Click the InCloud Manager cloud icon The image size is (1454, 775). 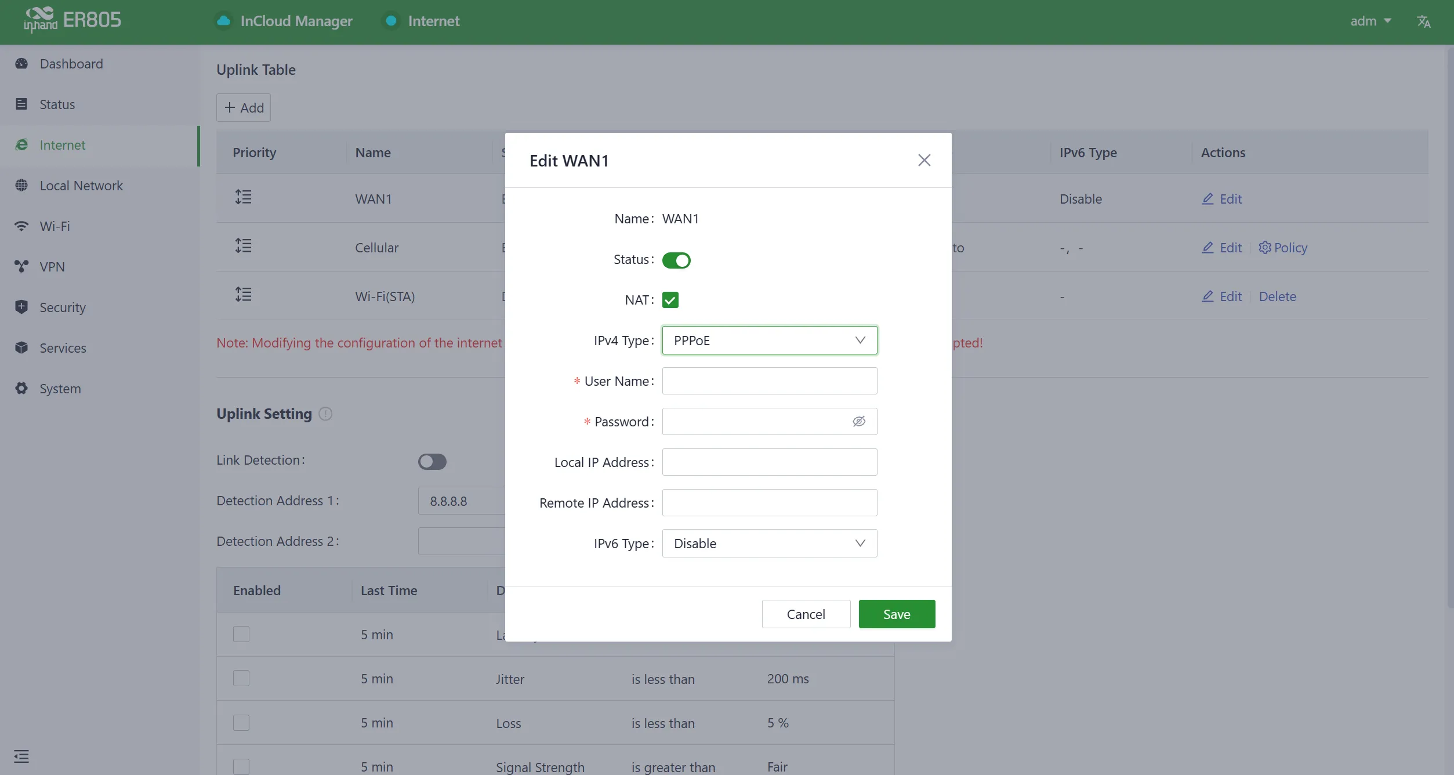pos(223,21)
